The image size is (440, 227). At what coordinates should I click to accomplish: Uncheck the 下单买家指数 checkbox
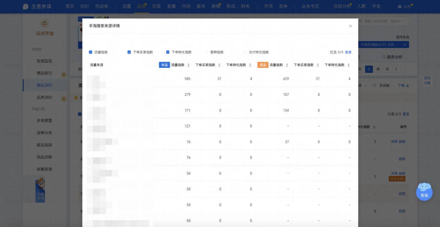(x=129, y=52)
